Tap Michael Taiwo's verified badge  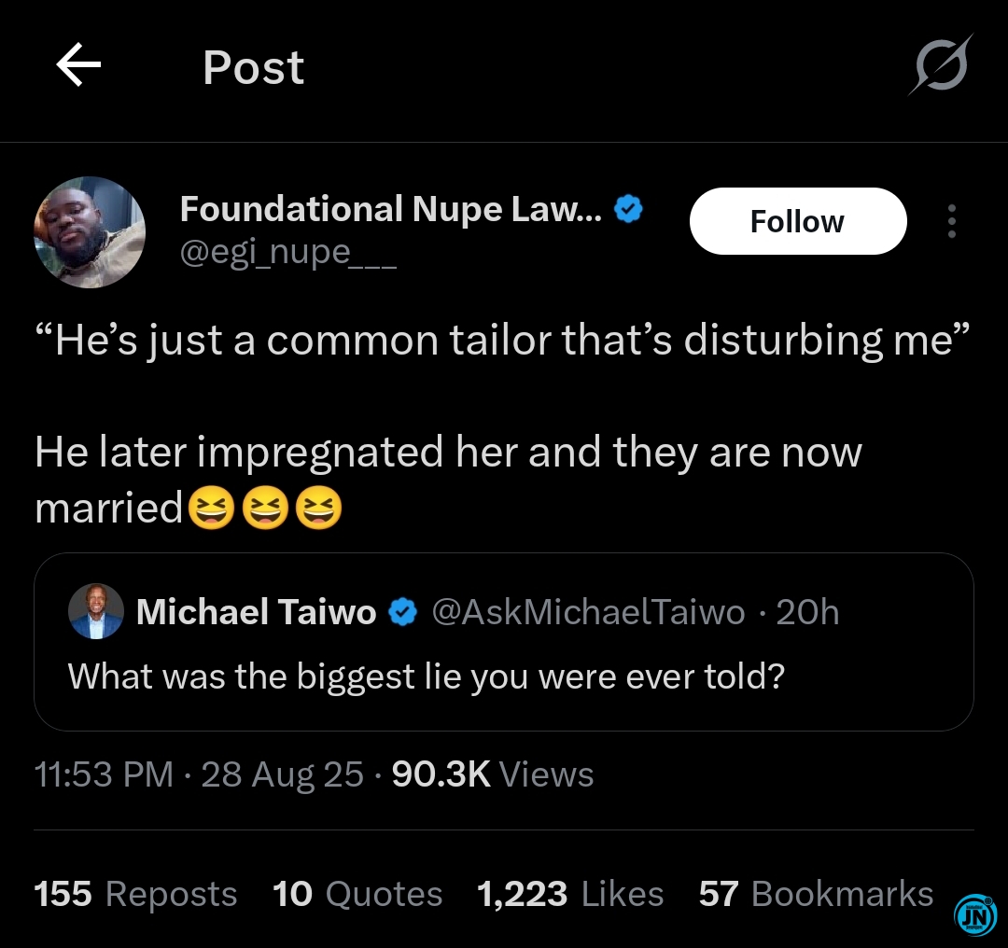pyautogui.click(x=402, y=611)
